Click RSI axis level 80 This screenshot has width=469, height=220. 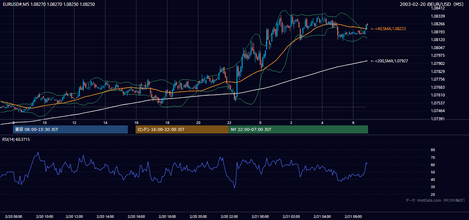click(433, 150)
